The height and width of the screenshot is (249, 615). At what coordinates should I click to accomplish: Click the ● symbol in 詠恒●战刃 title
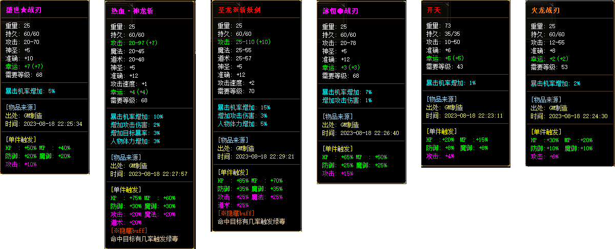341,11
